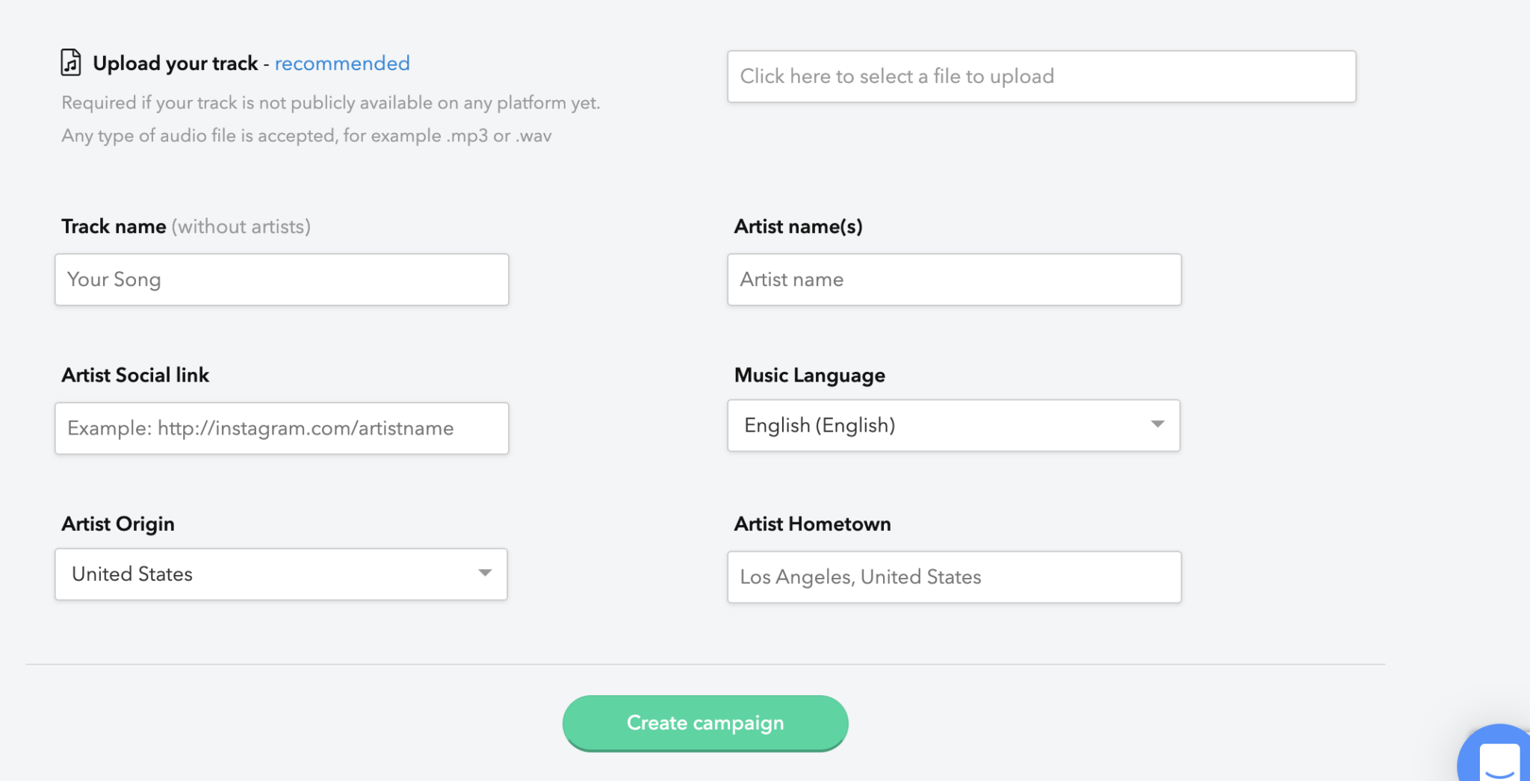Focus the Track name "Your Song" field
The image size is (1530, 781).
(x=282, y=279)
